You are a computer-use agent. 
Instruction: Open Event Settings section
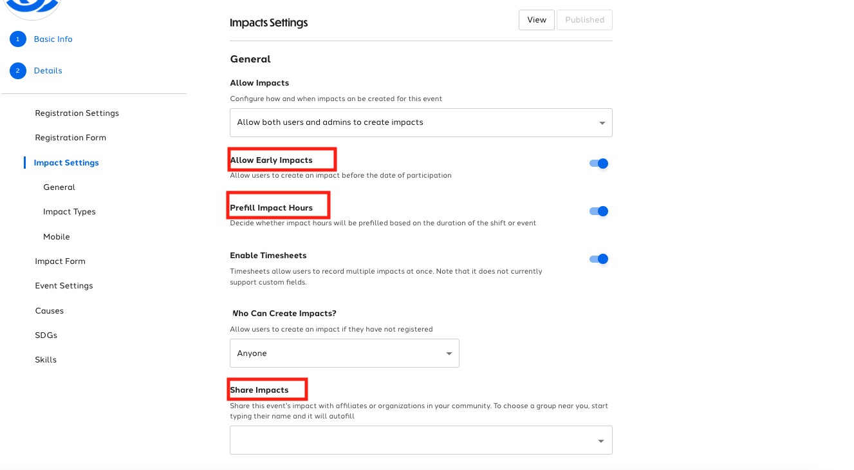(64, 286)
